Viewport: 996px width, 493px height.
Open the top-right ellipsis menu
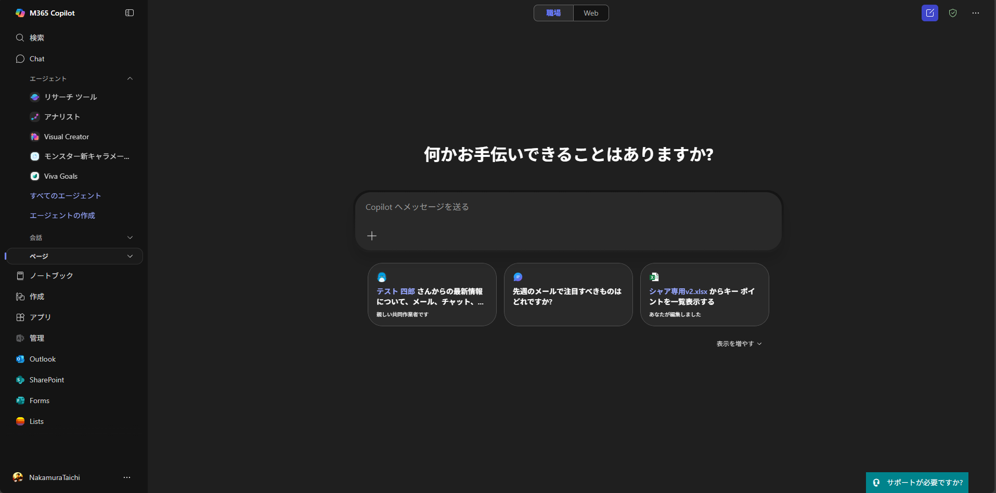tap(976, 13)
